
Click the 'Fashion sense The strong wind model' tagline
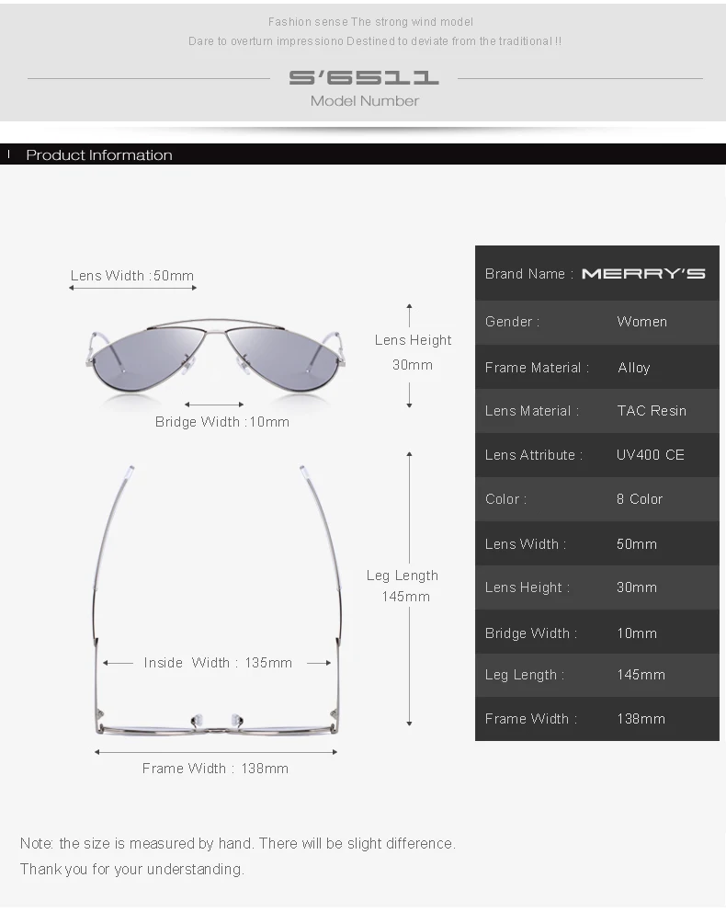pyautogui.click(x=370, y=22)
